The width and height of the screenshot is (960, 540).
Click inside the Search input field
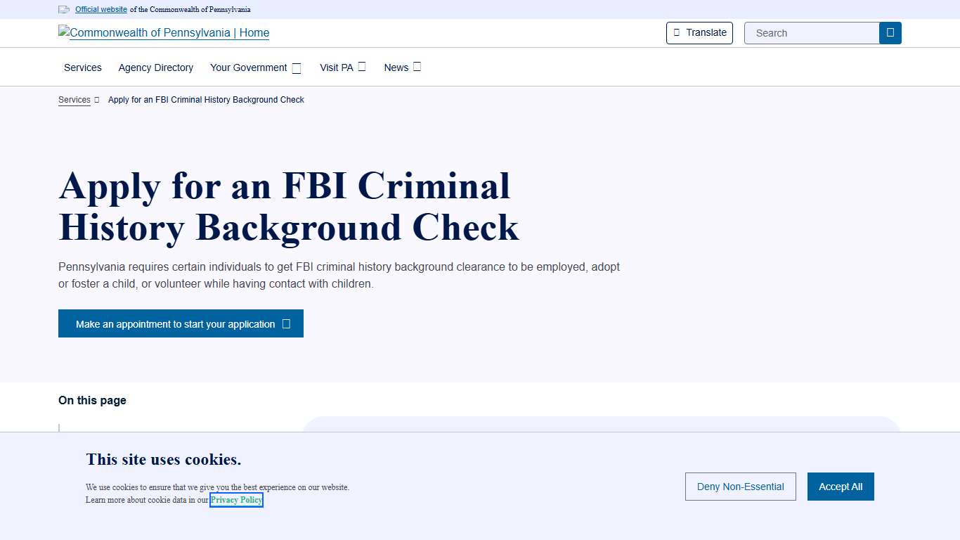[x=808, y=32]
